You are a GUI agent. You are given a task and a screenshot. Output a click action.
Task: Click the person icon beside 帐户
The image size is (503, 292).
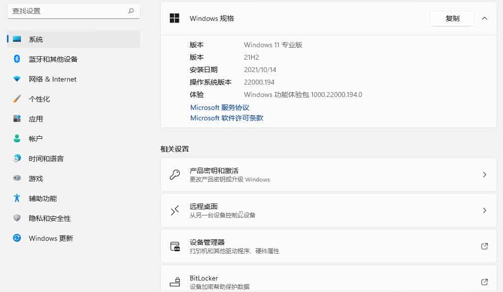coord(17,138)
